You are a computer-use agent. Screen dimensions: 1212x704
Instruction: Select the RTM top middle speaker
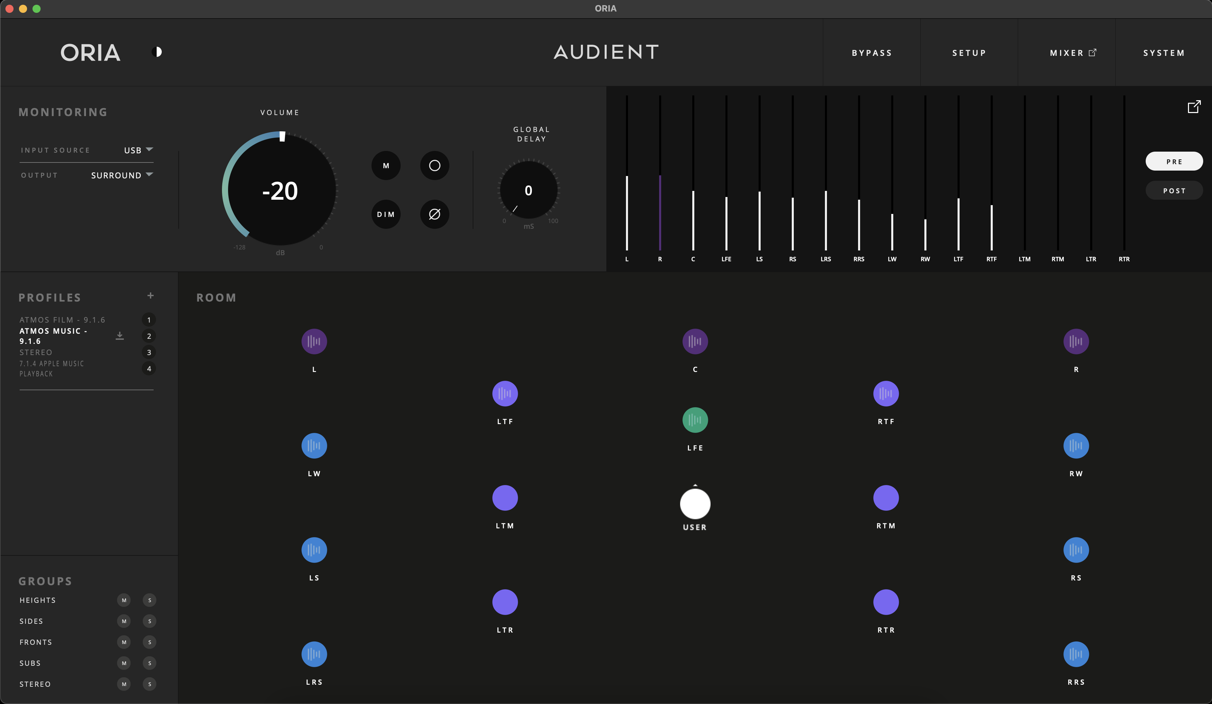[886, 498]
